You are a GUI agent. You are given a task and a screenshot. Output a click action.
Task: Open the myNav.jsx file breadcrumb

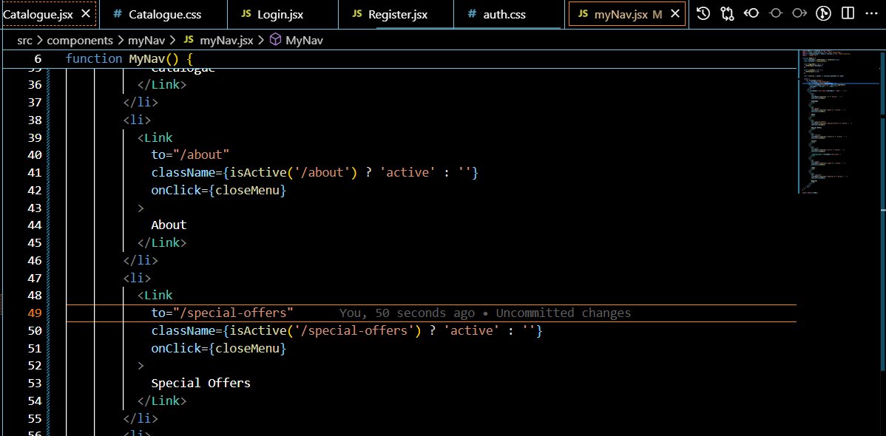point(217,40)
